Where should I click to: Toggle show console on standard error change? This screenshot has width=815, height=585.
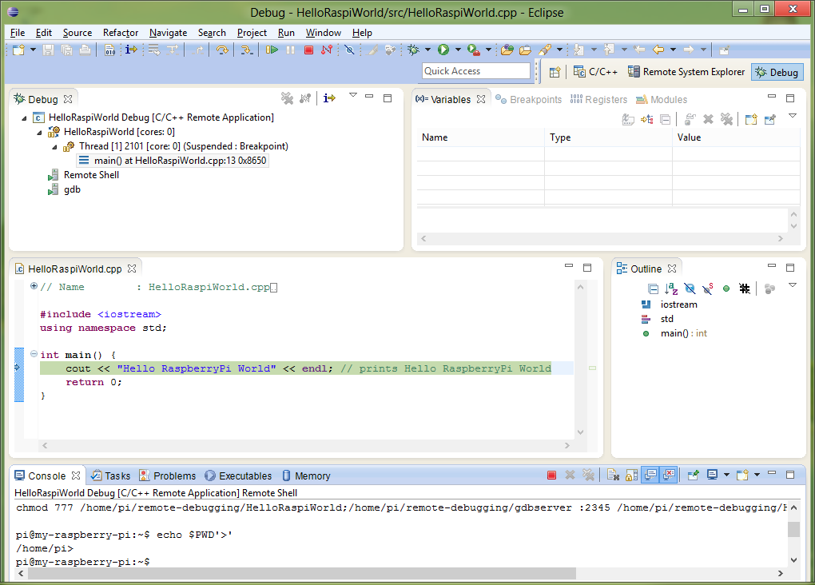pyautogui.click(x=669, y=475)
